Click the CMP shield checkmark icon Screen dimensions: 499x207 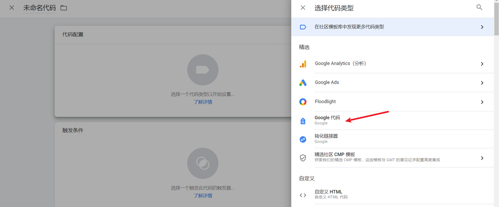click(303, 158)
